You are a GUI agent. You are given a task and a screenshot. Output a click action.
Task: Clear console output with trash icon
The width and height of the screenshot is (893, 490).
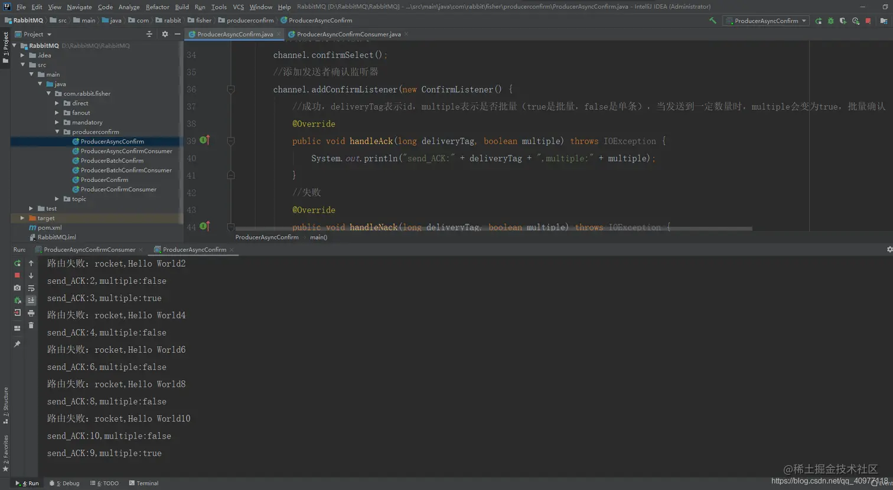(x=31, y=325)
